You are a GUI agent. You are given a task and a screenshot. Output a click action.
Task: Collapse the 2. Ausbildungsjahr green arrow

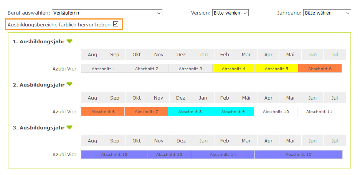[69, 84]
